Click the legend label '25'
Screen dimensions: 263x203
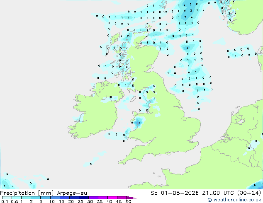pyautogui.click(x=80, y=201)
